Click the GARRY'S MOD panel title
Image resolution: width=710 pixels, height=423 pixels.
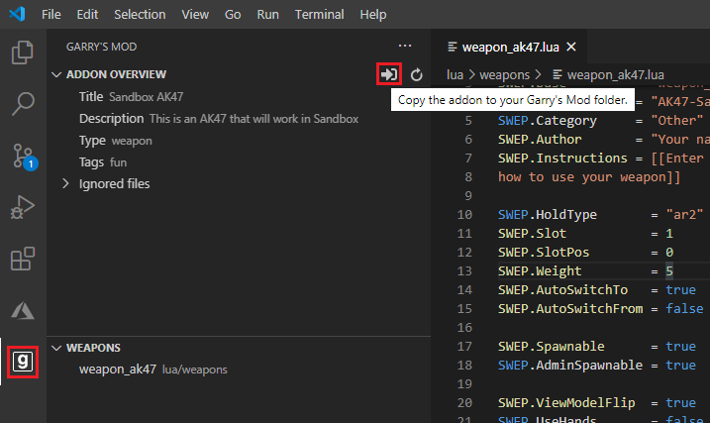click(101, 47)
